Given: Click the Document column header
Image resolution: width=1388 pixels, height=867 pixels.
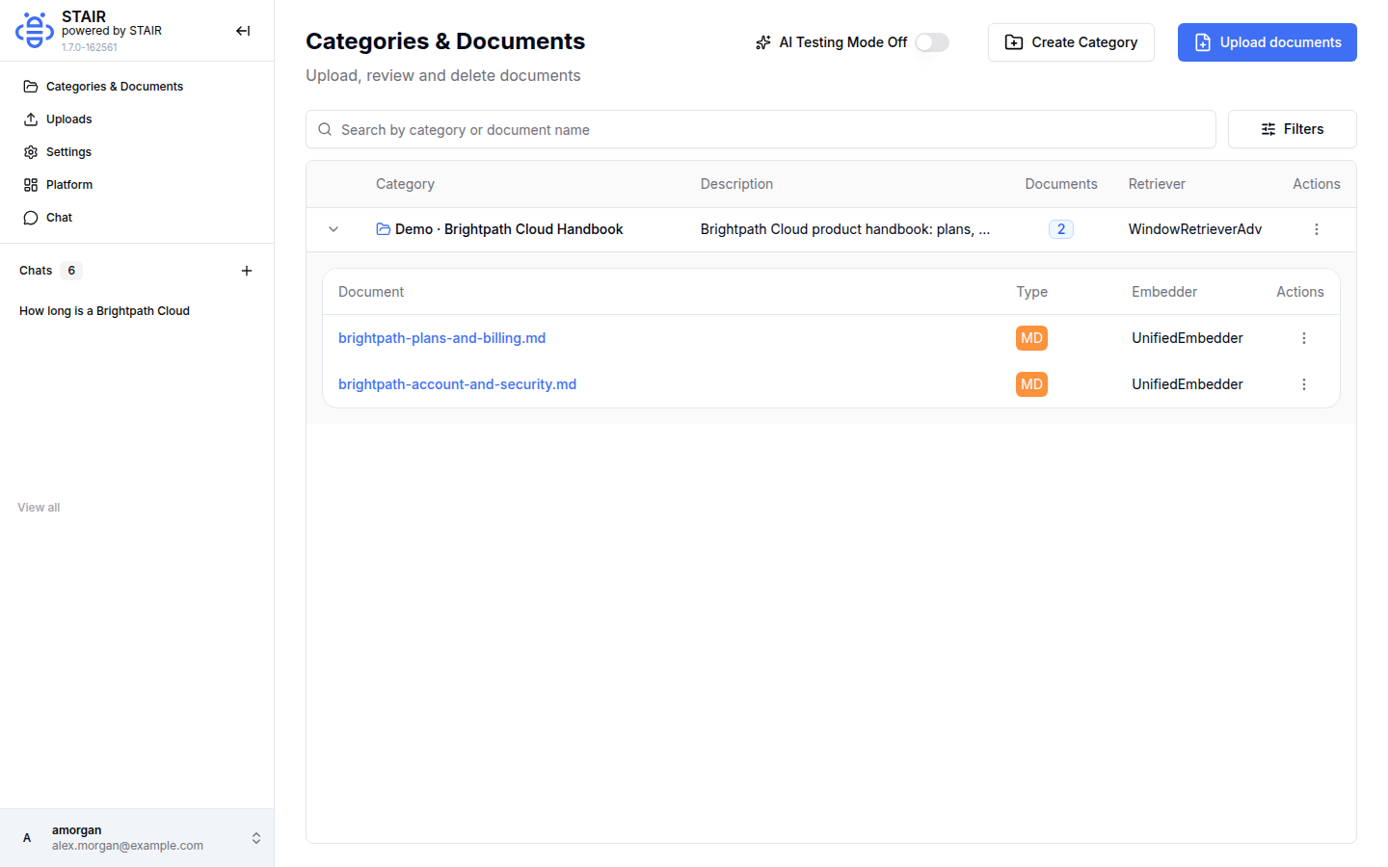Looking at the screenshot, I should [x=371, y=292].
